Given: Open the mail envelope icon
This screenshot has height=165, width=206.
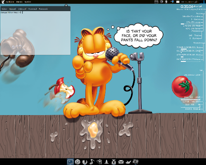Looking at the screenshot, I should [x=121, y=162].
